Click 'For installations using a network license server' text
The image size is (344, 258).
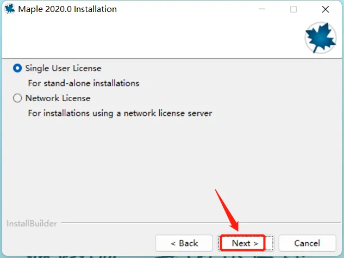pyautogui.click(x=120, y=113)
